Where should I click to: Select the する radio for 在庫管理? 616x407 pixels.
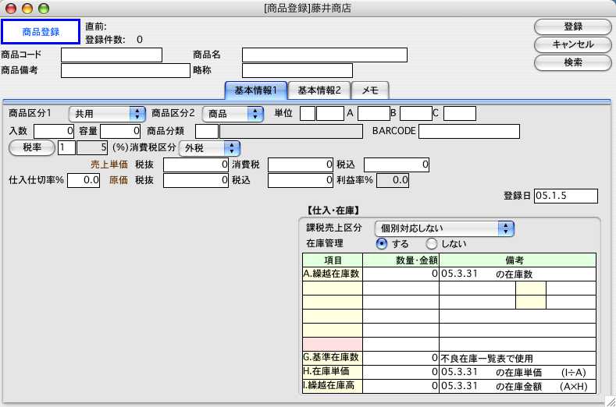tap(382, 243)
